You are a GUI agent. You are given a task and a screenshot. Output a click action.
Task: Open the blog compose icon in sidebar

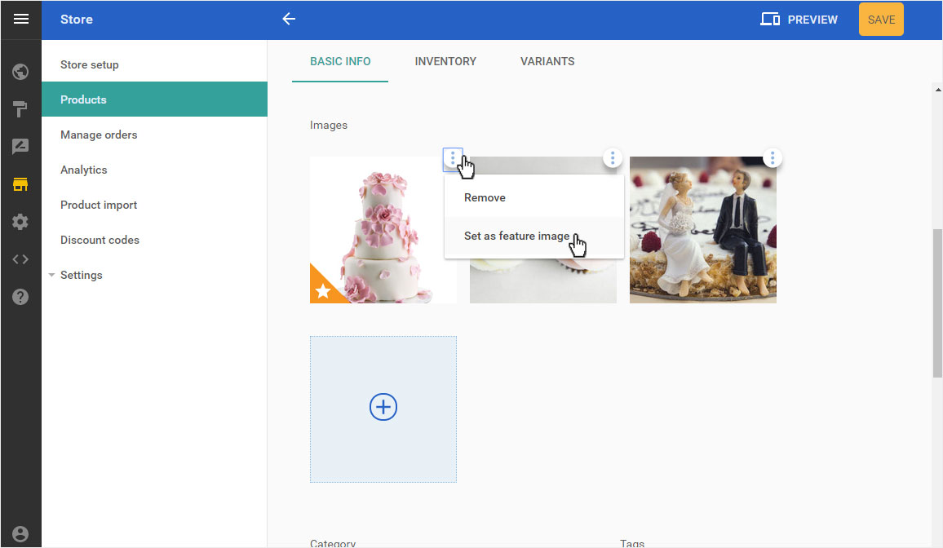coord(20,147)
